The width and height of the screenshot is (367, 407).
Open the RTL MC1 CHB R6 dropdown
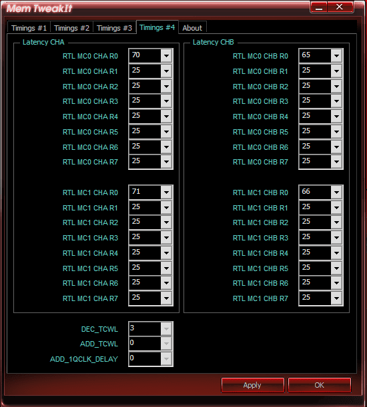pyautogui.click(x=336, y=283)
